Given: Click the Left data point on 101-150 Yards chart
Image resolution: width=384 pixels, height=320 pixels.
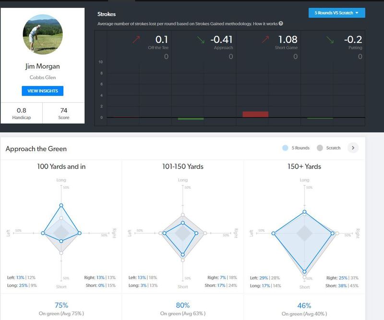Looking at the screenshot, I should pyautogui.click(x=164, y=233).
